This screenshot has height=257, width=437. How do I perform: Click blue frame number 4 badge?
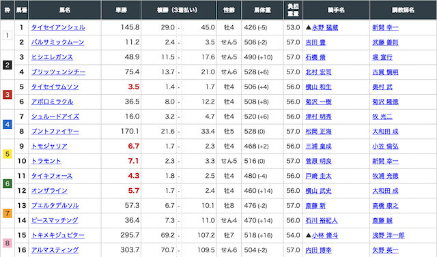(x=8, y=124)
